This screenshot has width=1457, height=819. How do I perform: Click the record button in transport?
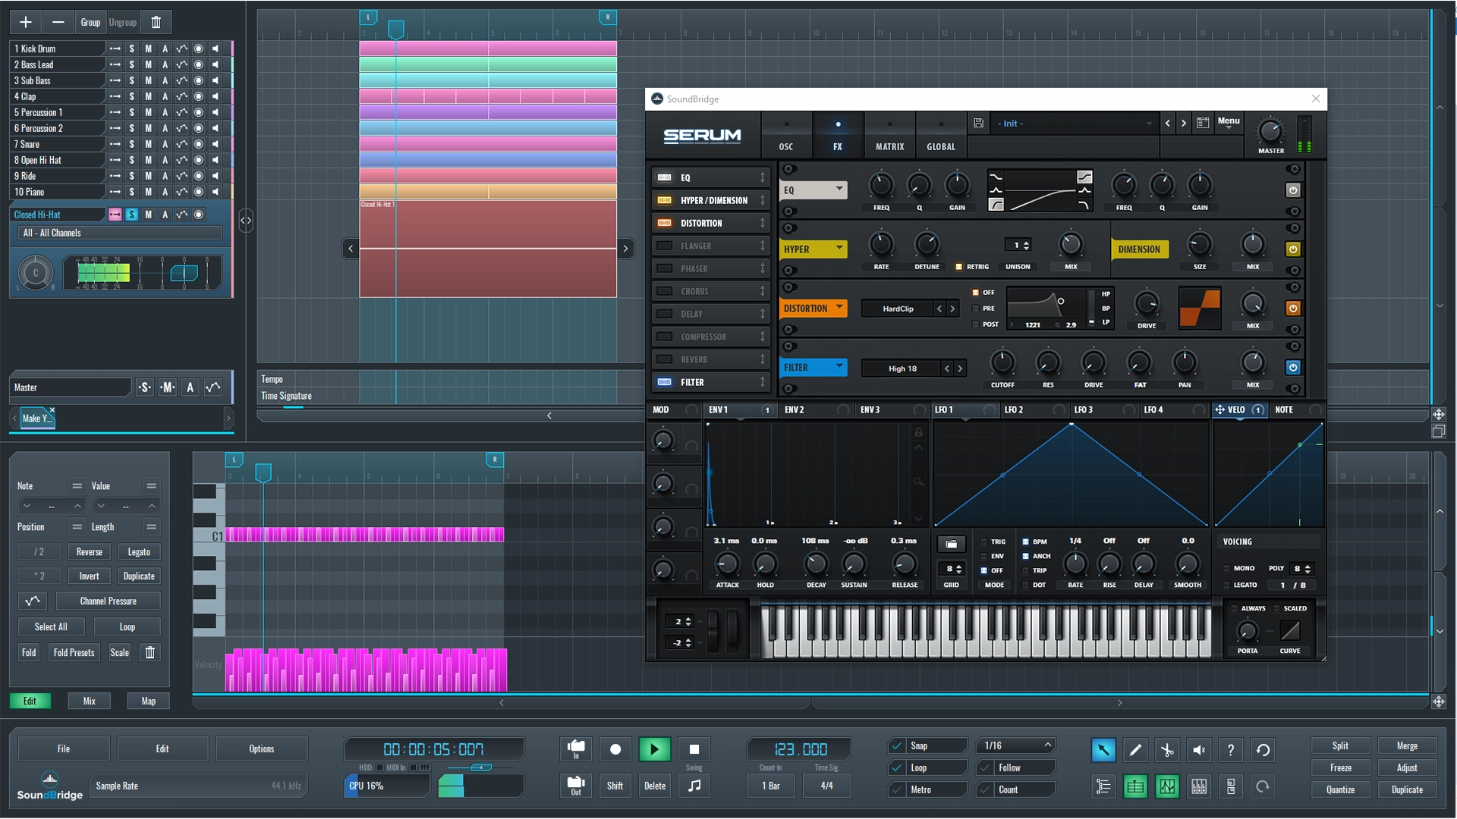point(615,749)
